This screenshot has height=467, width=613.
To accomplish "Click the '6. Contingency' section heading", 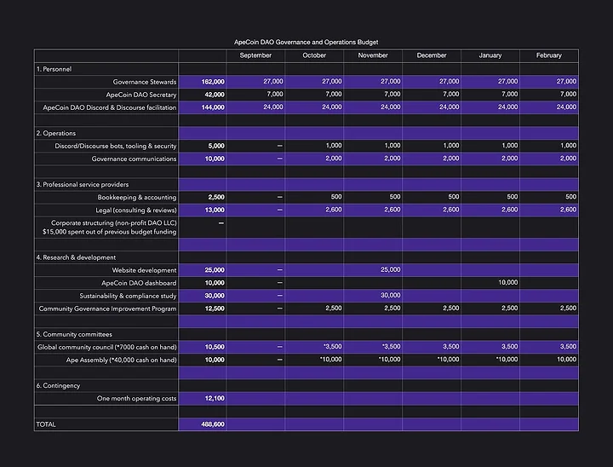I will click(58, 385).
